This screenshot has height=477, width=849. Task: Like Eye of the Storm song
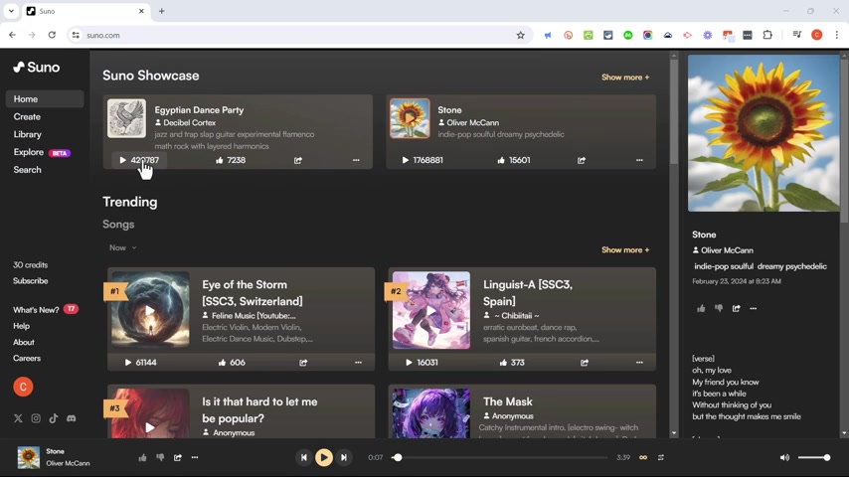232,362
